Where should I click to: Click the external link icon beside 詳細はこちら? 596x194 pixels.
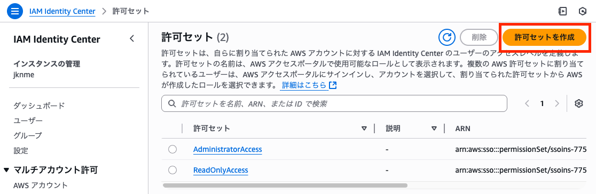pyautogui.click(x=333, y=85)
